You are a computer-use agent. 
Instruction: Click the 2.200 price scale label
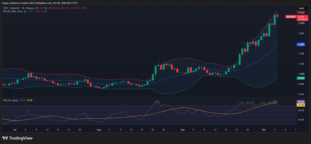point(301,13)
